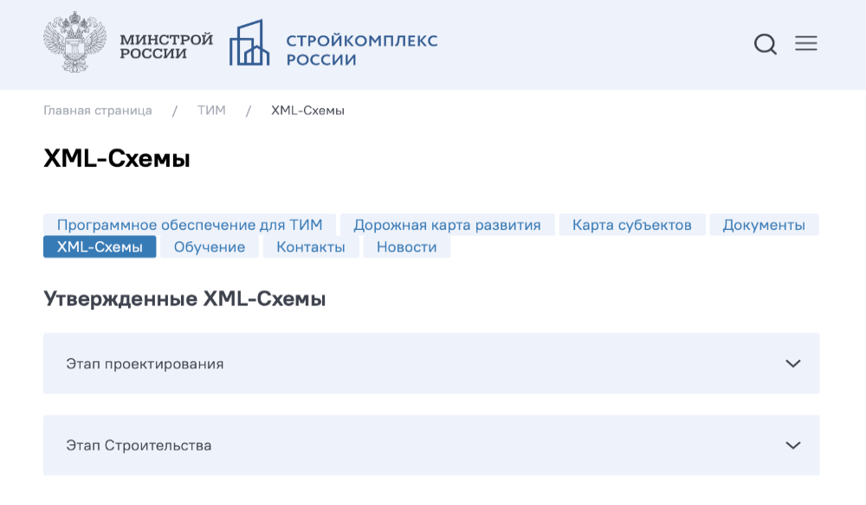Click the active XML-Схемы tab

[x=100, y=246]
